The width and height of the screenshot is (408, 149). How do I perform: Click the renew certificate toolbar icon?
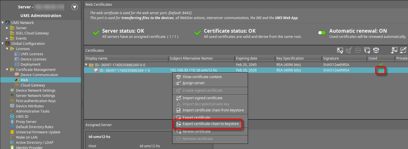[367, 50]
